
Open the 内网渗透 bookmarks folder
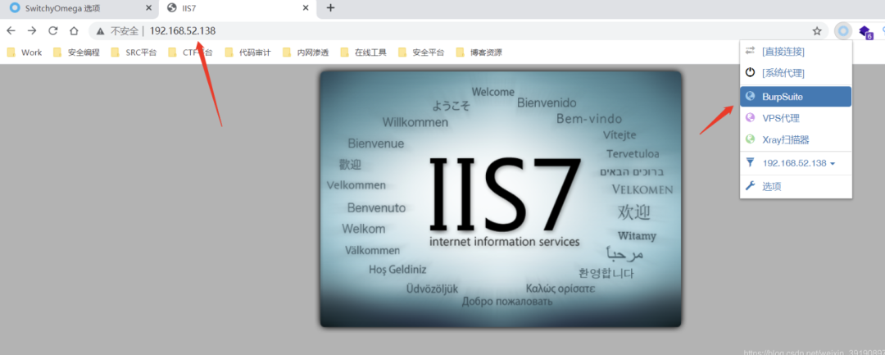click(306, 52)
